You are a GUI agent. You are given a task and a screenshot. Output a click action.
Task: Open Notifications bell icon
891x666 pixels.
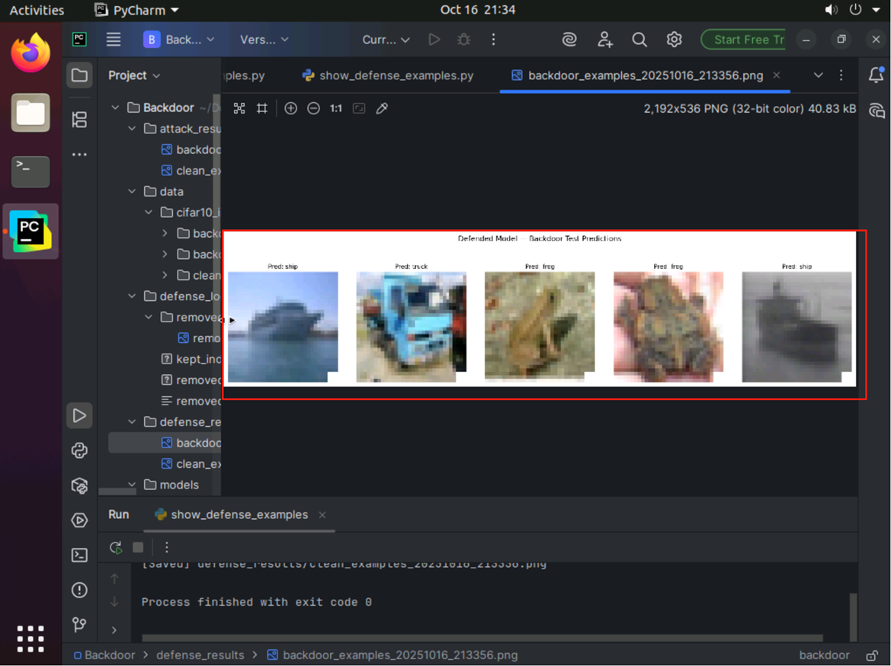(876, 75)
